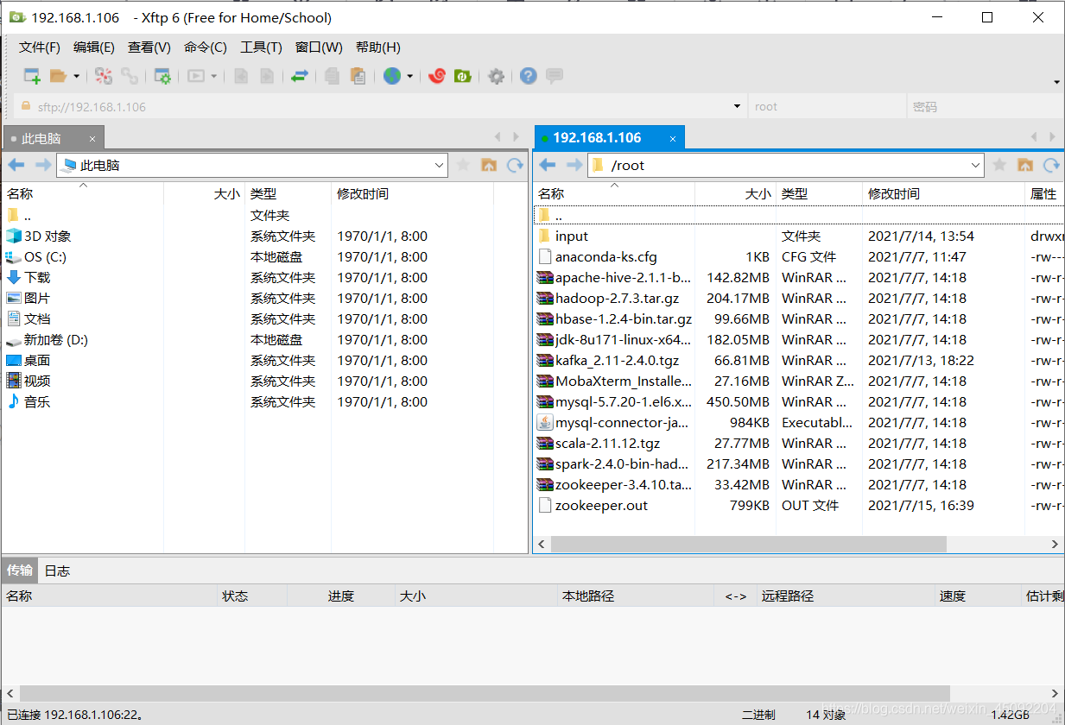This screenshot has height=725, width=1065.
Task: Sort remote files by 大小 column
Action: coord(735,194)
